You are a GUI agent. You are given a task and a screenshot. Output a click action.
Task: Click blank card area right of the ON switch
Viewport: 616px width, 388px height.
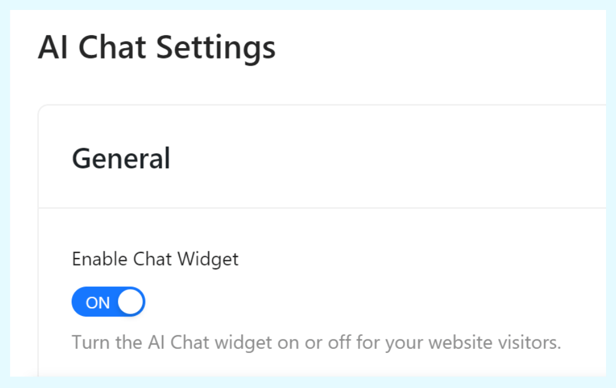[352, 302]
